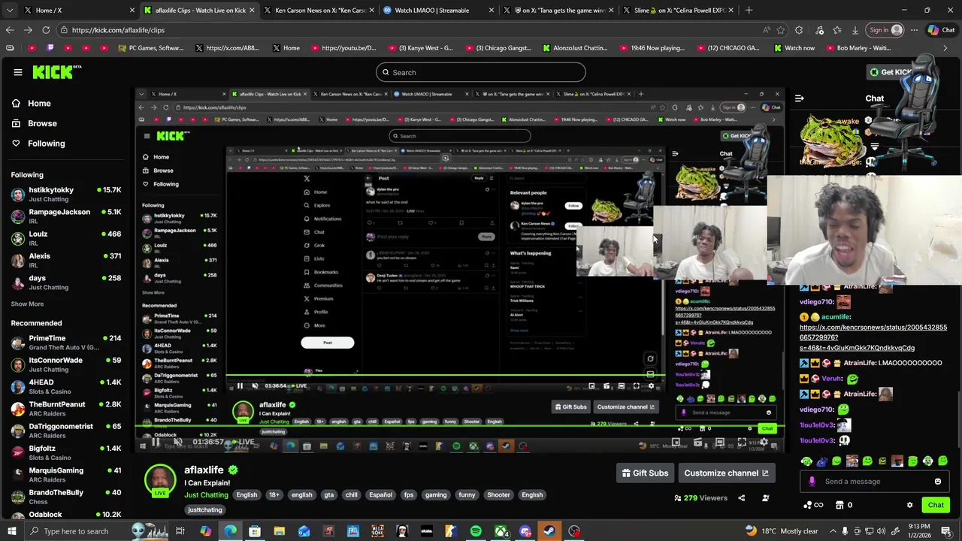Open PrimeTime channel in Recommended list
The height and width of the screenshot is (541, 962).
[66, 343]
